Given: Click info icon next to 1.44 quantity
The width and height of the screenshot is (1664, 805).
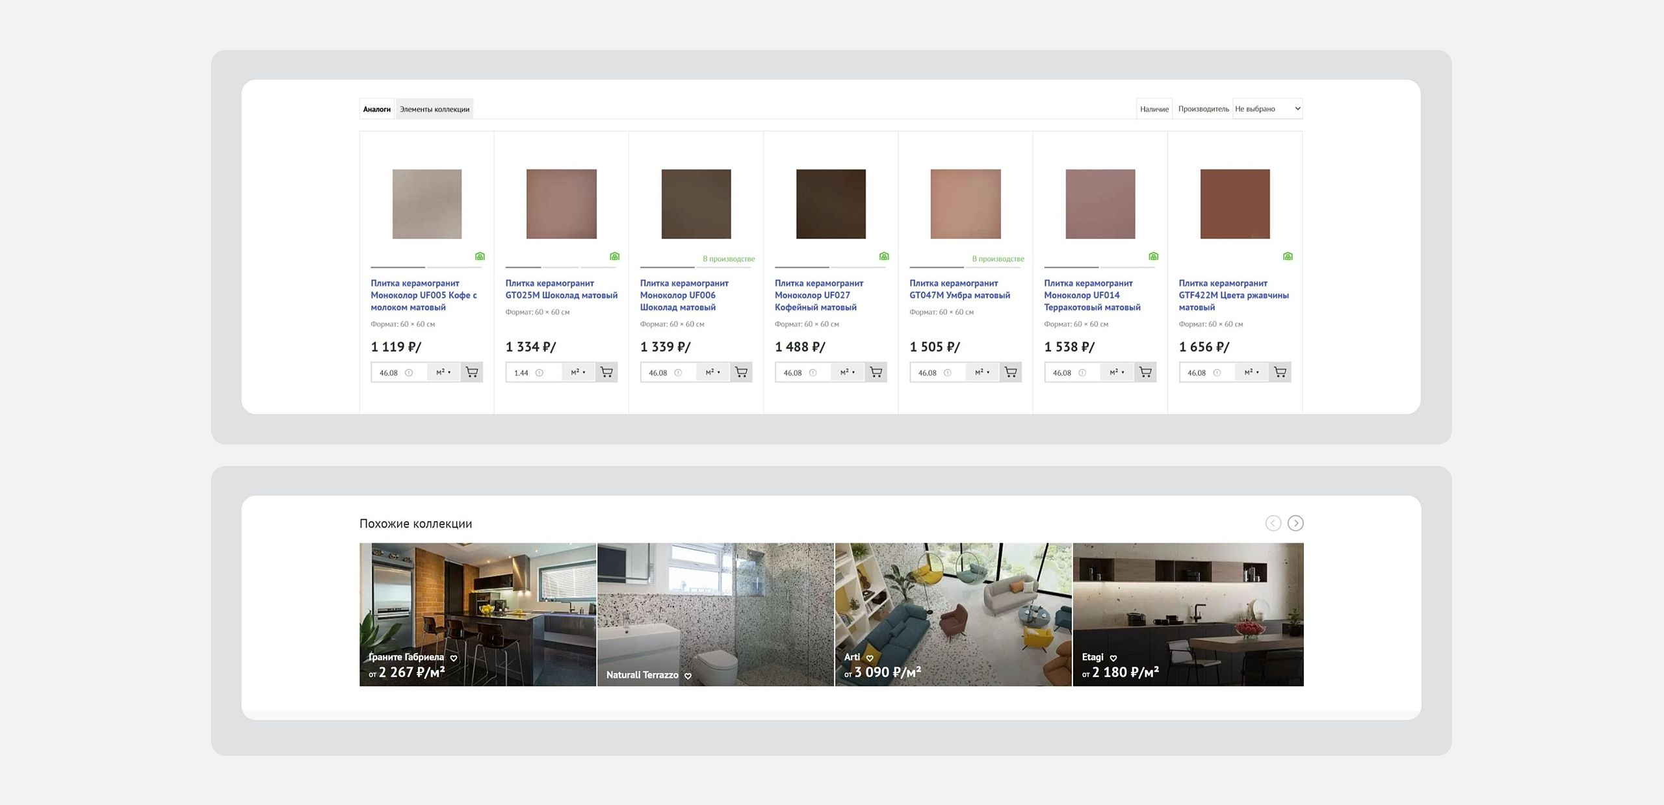Looking at the screenshot, I should click(x=539, y=373).
